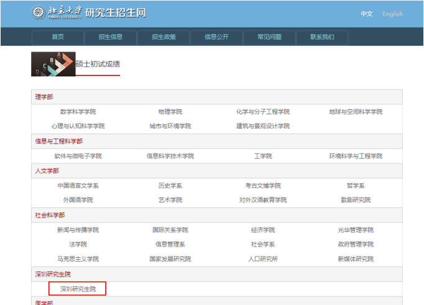This screenshot has height=305, width=424.
Task: Open the 物理学院 scores link
Action: (x=170, y=112)
